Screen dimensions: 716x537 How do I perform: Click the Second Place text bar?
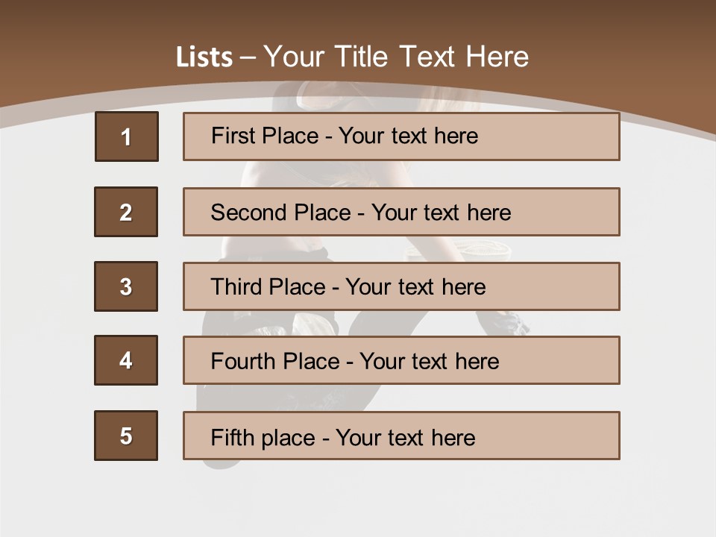point(401,212)
